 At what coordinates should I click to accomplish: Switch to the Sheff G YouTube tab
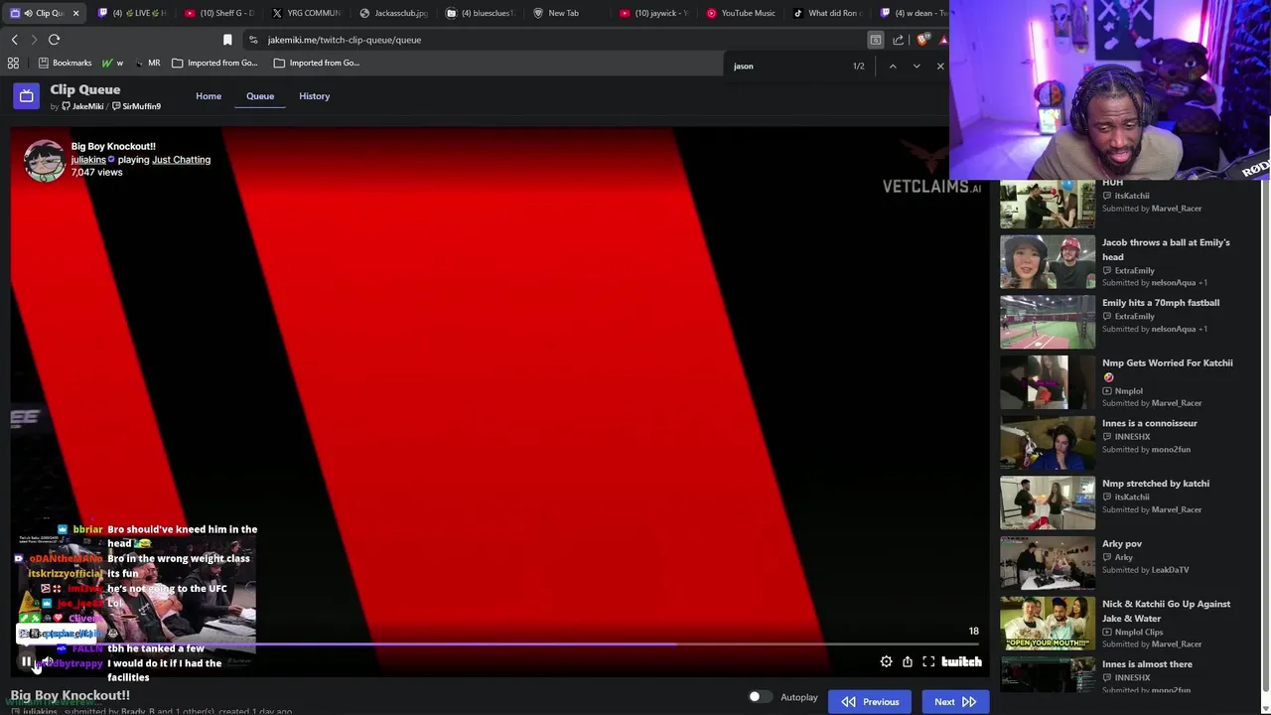[x=219, y=13]
